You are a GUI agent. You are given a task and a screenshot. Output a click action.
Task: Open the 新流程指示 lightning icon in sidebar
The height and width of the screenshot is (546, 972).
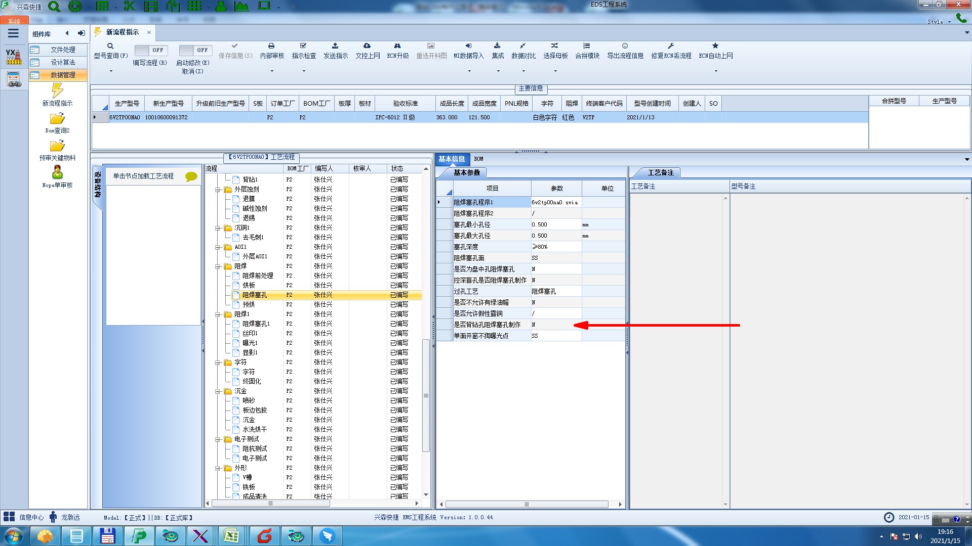pyautogui.click(x=57, y=91)
